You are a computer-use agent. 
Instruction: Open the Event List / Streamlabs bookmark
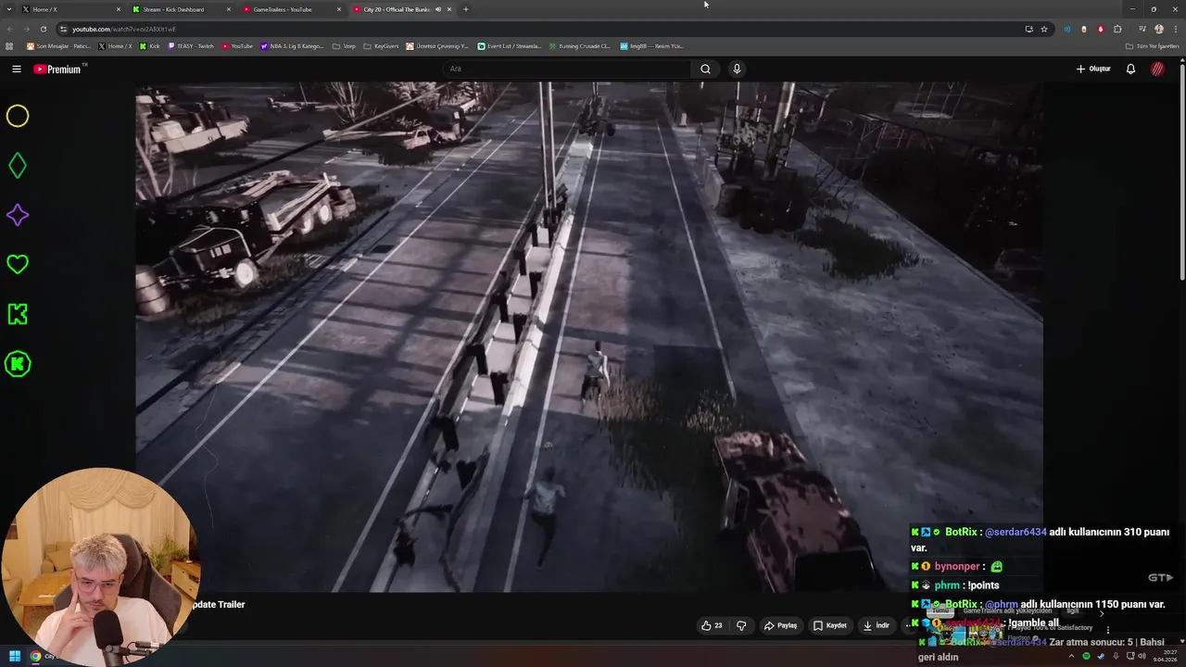pyautogui.click(x=510, y=45)
